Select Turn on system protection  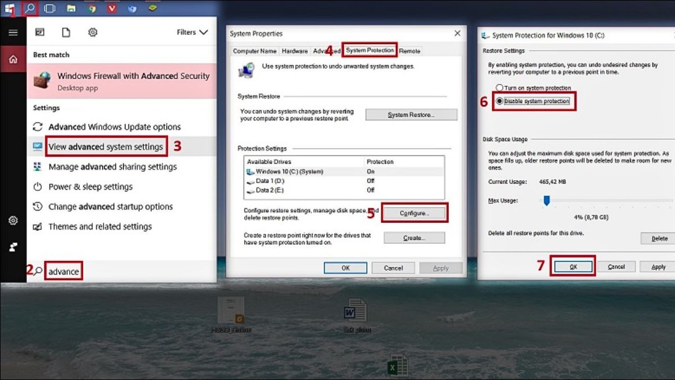(533, 88)
